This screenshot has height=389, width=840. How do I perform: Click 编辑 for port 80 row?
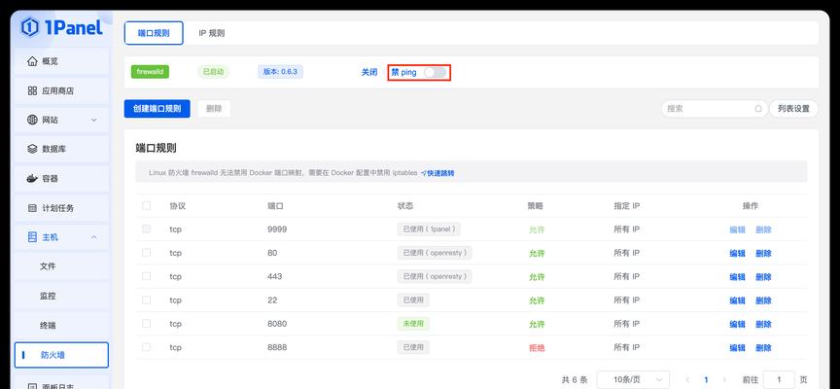737,254
